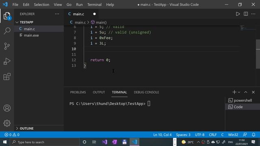Viewport: 260px width, 146px height.
Task: Click Win32 configuration in status bar
Action: [233, 135]
